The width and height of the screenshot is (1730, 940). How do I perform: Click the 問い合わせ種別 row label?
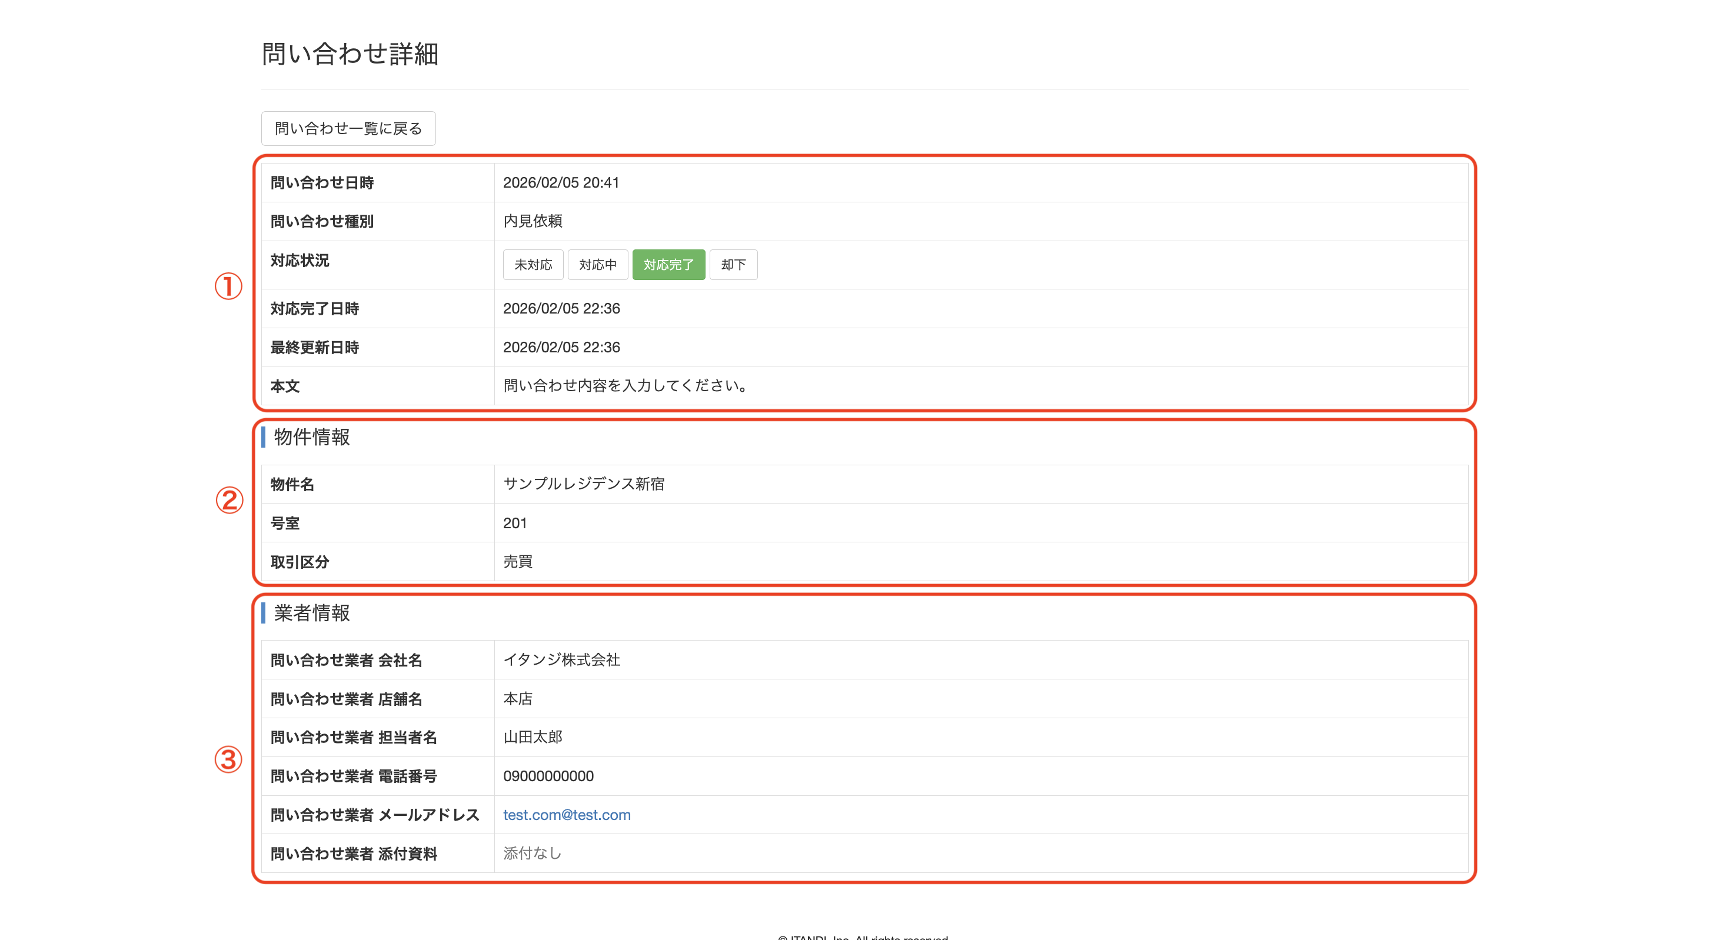(322, 222)
